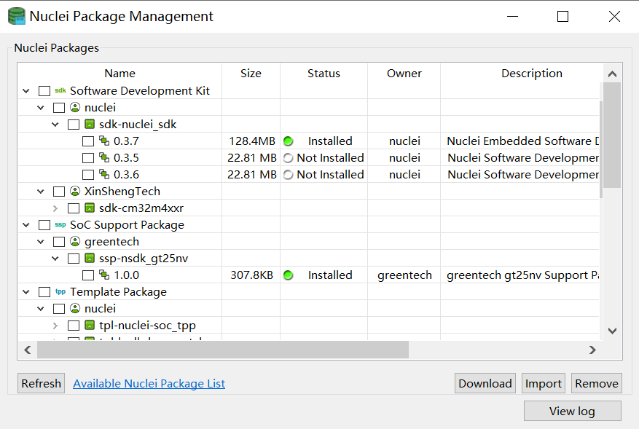Select the sdk-cm32m4xxr package icon
Screen dimensions: 639x429
click(x=90, y=208)
